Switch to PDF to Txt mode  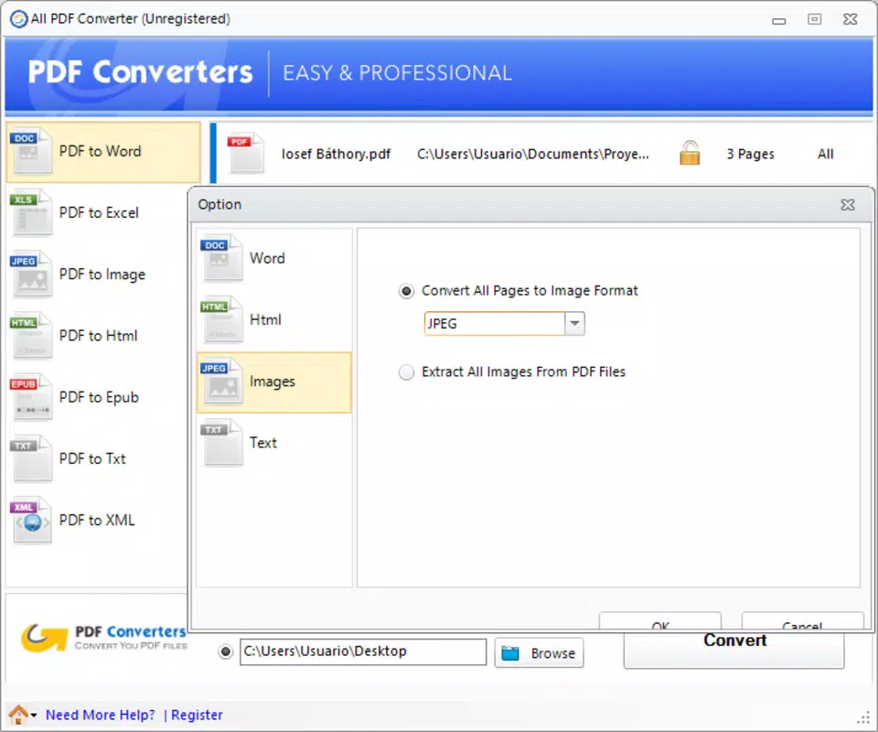98,458
